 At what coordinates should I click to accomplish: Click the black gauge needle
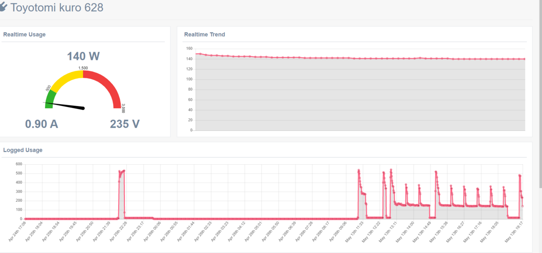(64, 105)
